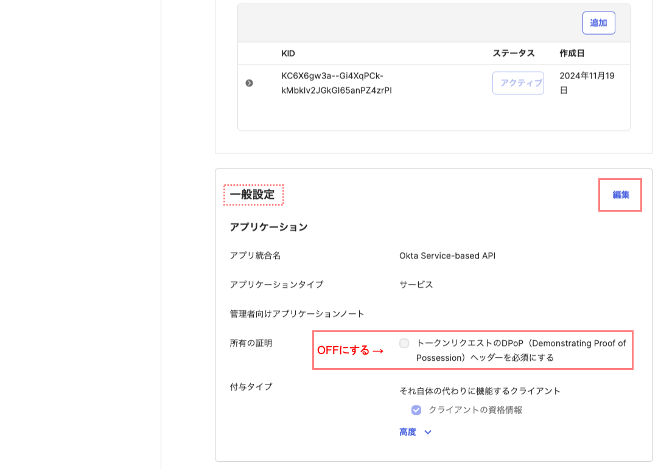Click the 一般設定 section heading
The width and height of the screenshot is (661, 469).
click(x=253, y=195)
